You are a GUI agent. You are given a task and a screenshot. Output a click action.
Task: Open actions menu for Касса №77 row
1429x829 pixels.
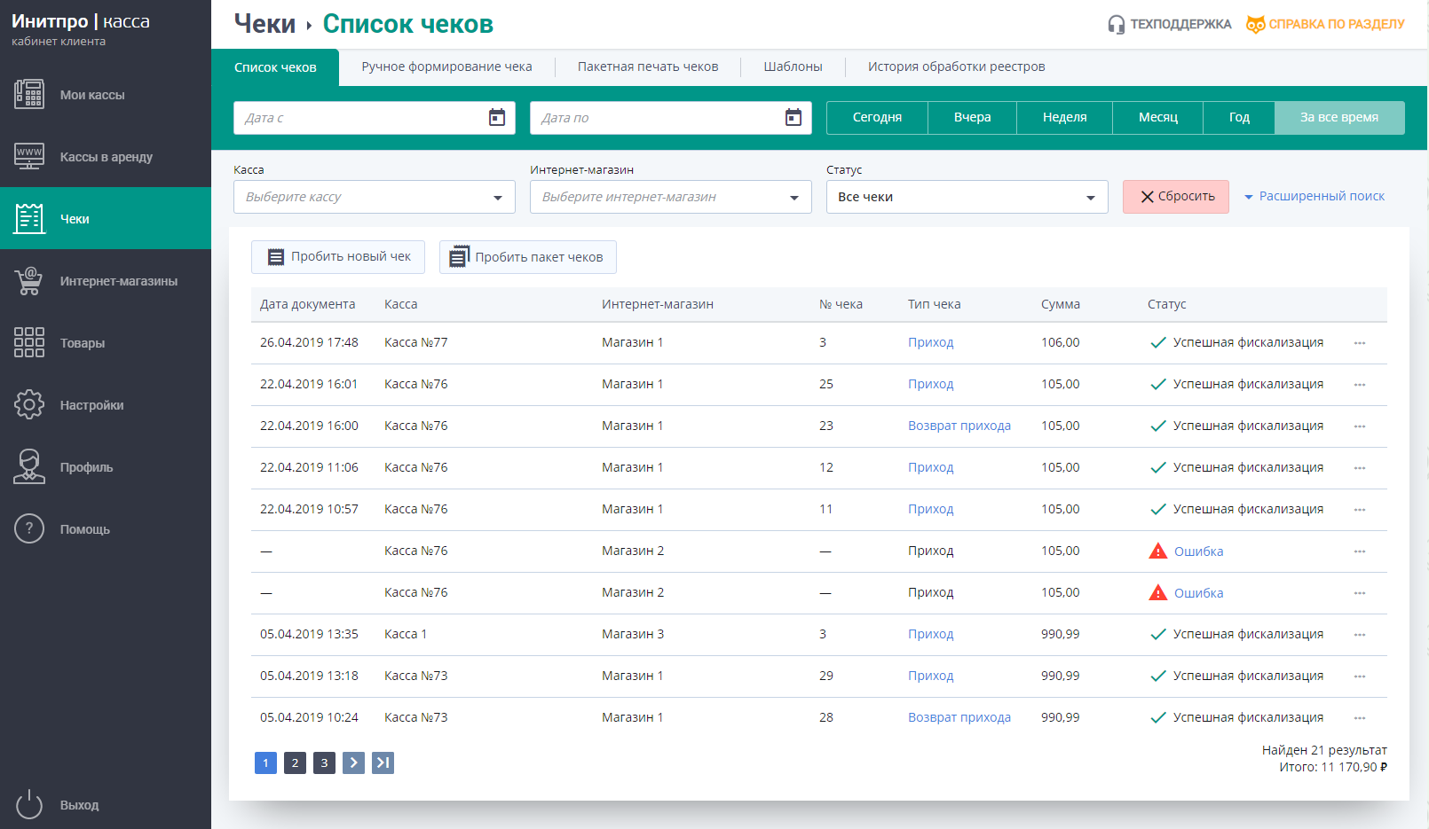click(1359, 343)
